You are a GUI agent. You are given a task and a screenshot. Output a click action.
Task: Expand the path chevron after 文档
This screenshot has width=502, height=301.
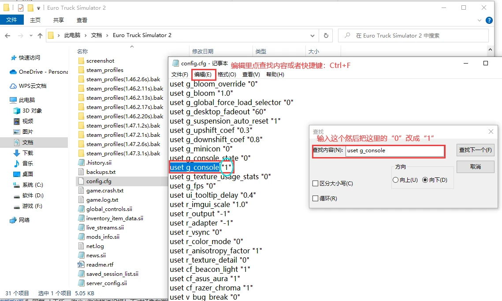[x=107, y=35]
